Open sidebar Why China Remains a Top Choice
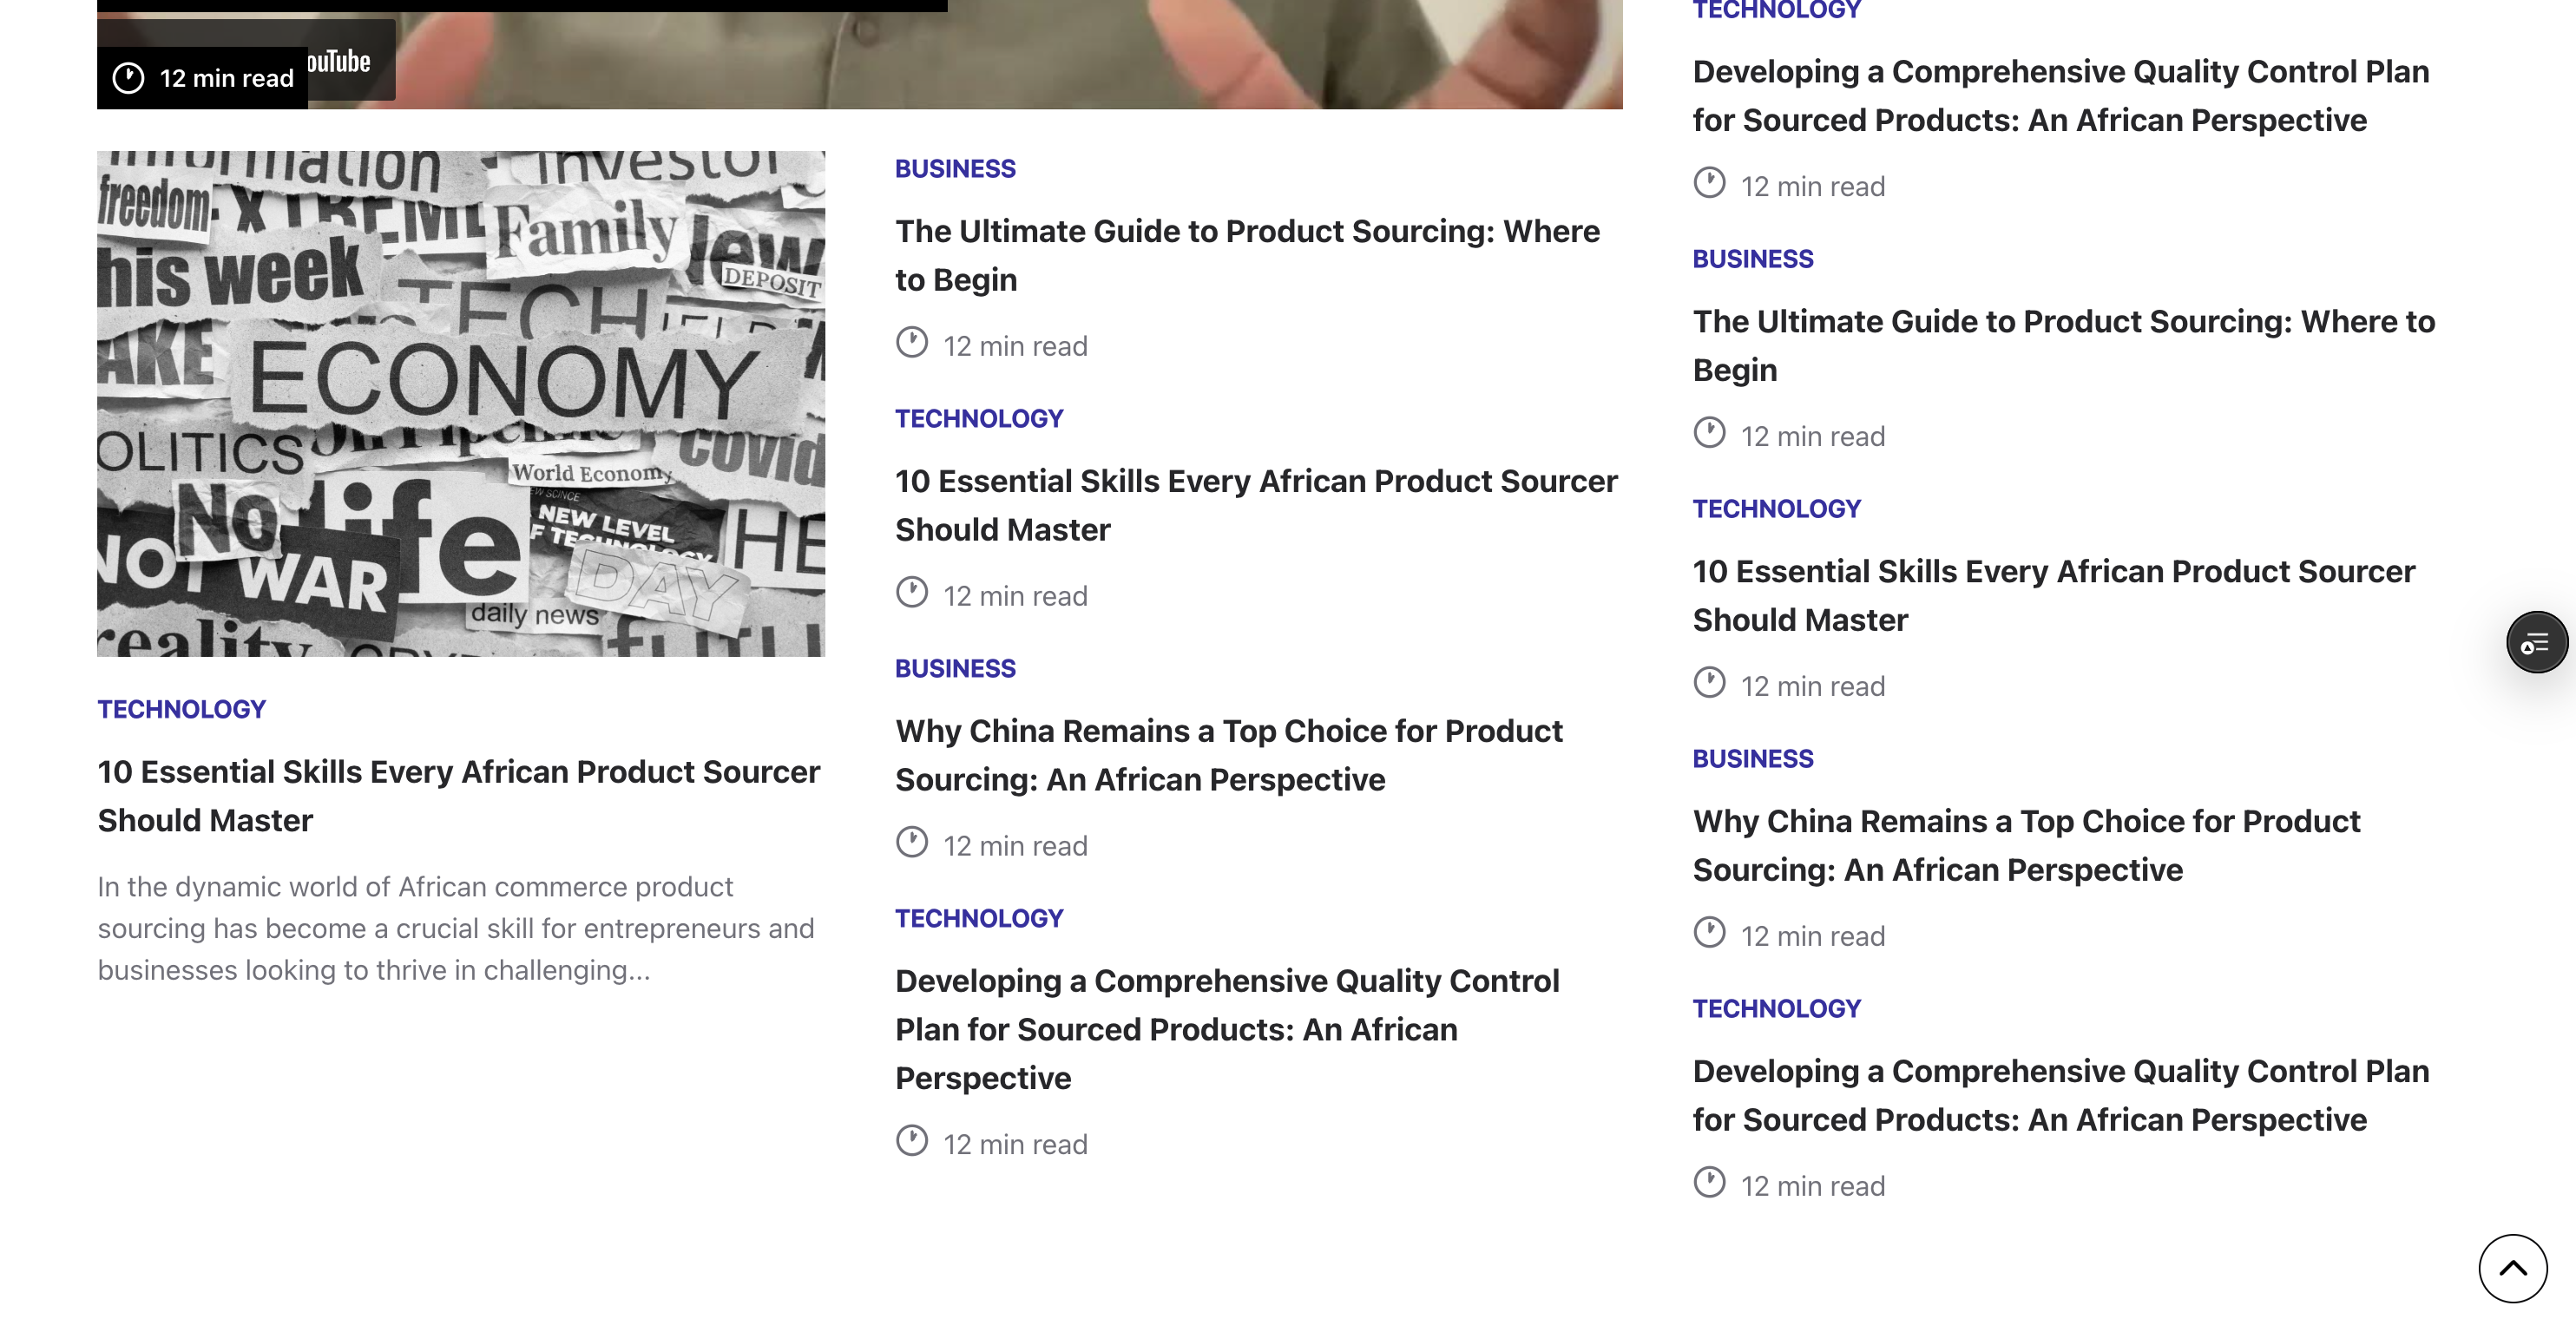The image size is (2576, 1319). tap(2026, 845)
